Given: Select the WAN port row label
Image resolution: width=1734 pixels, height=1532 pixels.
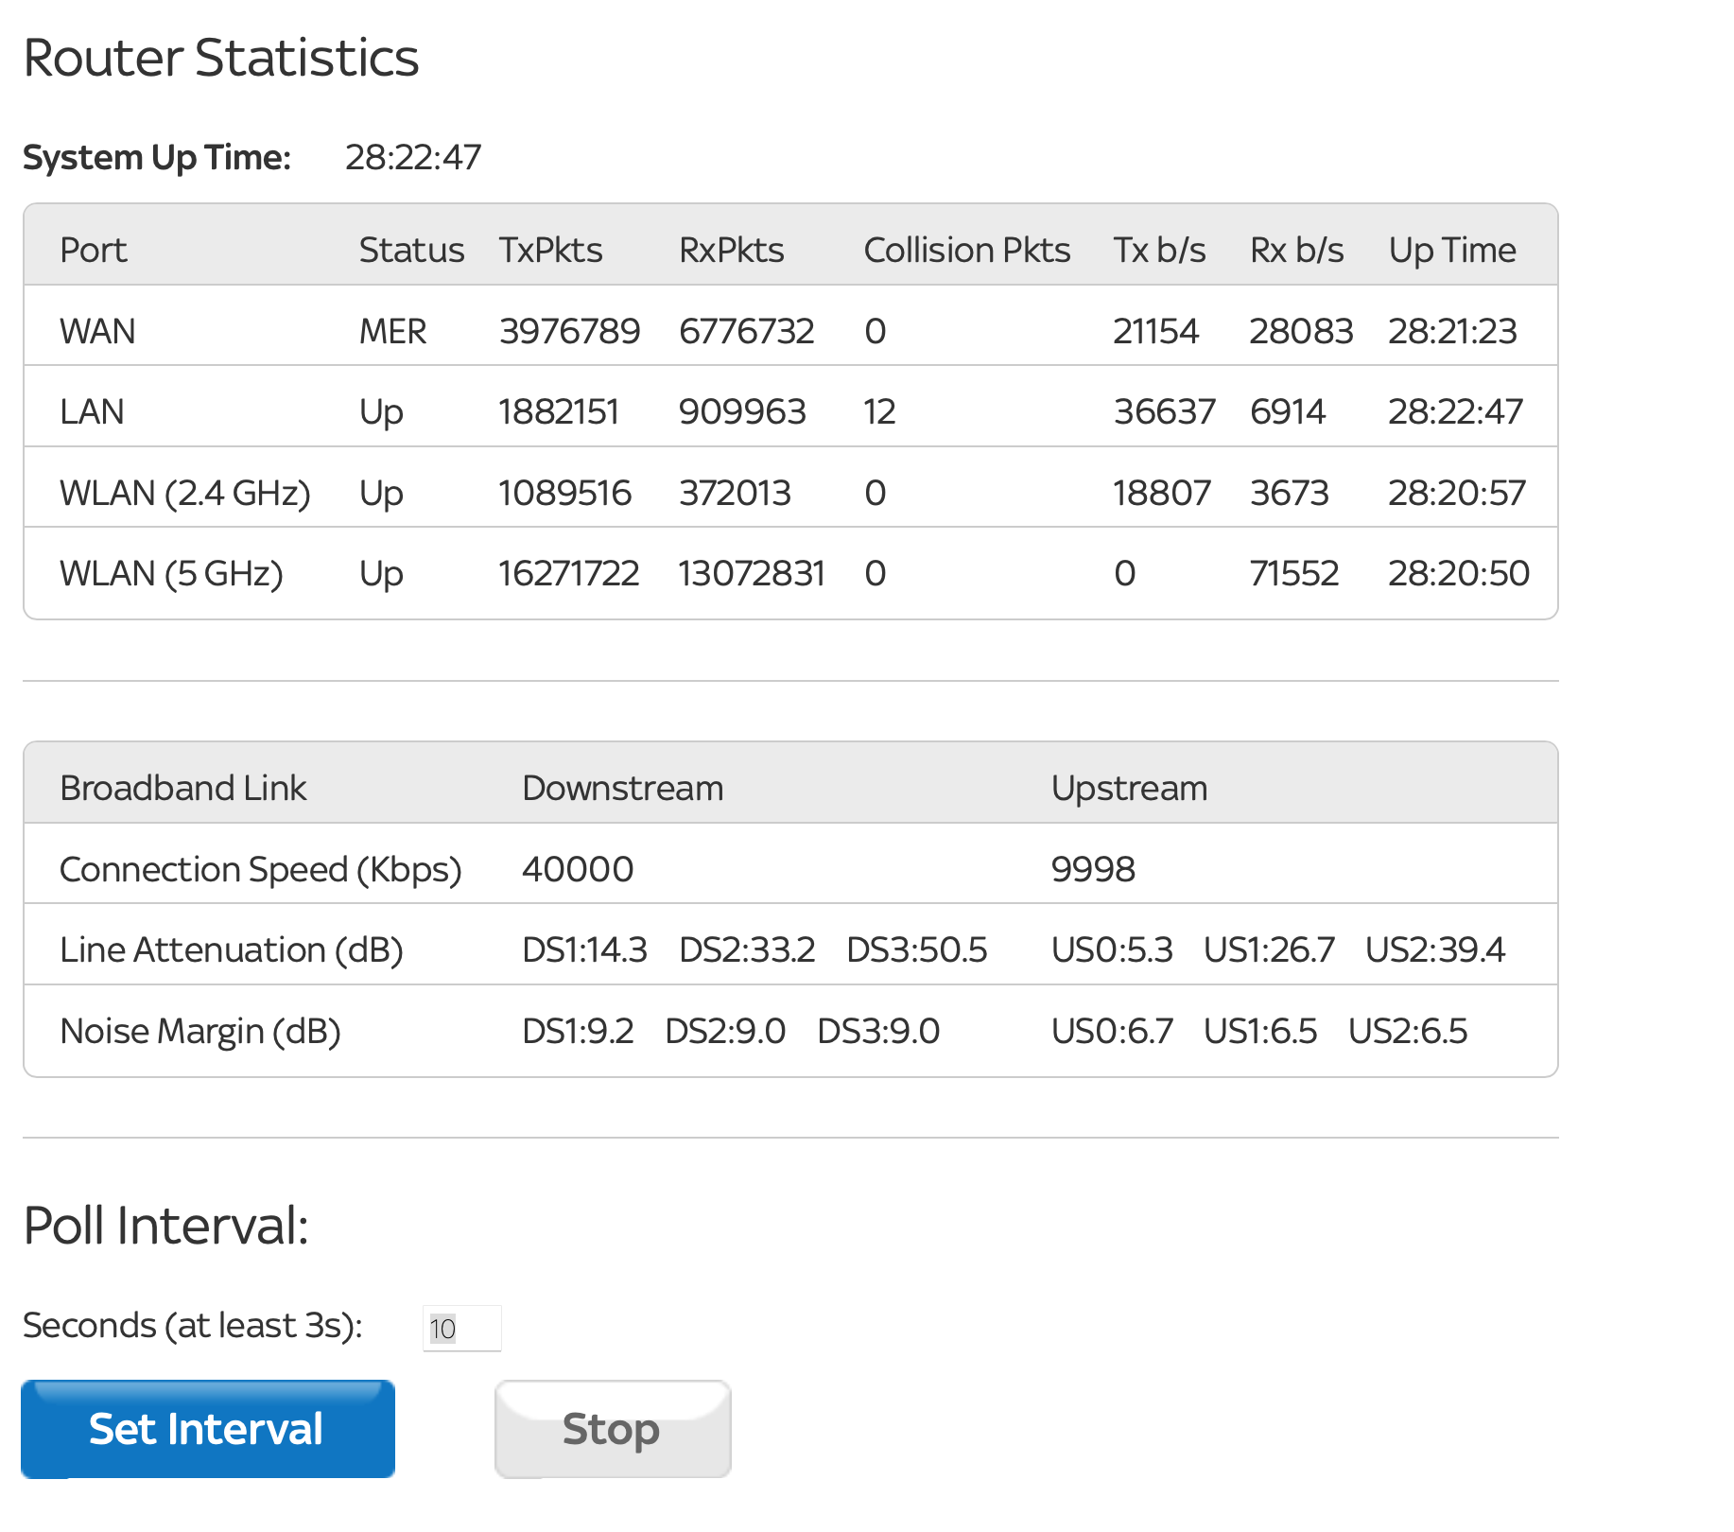Looking at the screenshot, I should click(x=97, y=331).
